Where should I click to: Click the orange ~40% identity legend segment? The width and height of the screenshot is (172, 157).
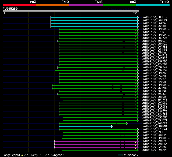[x=52, y=5]
